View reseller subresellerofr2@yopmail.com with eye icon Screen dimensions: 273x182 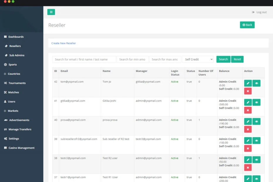(256, 141)
